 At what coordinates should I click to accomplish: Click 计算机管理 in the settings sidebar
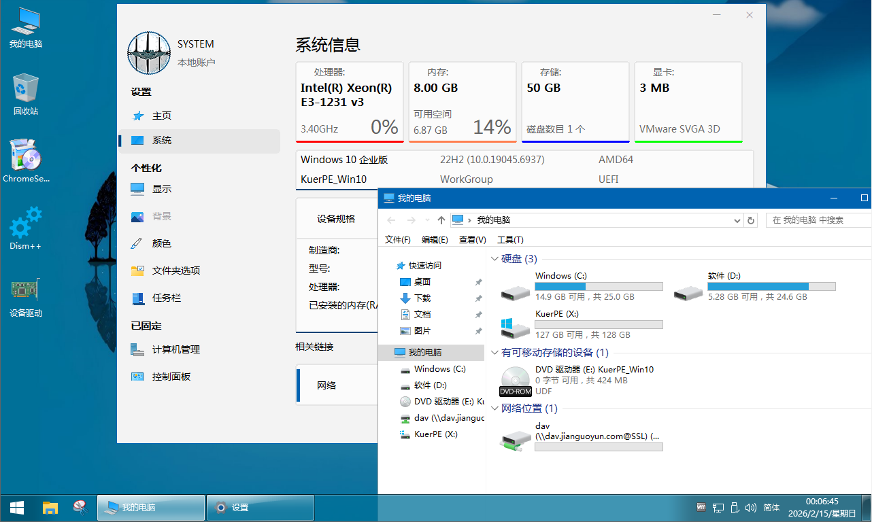click(x=175, y=349)
